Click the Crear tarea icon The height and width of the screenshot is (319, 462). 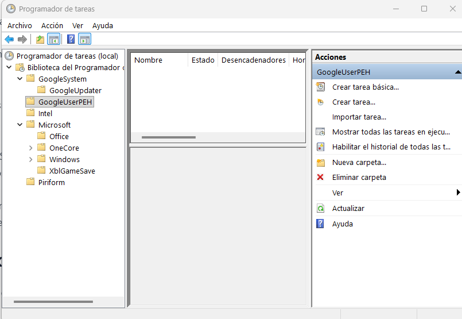point(320,102)
